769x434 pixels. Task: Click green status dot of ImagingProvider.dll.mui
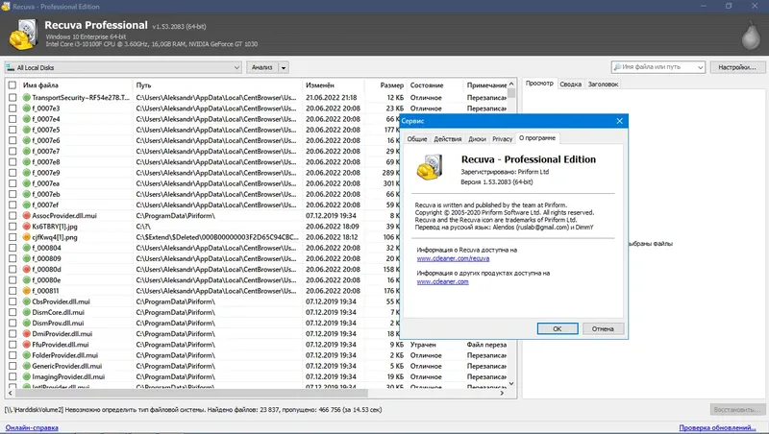point(27,376)
